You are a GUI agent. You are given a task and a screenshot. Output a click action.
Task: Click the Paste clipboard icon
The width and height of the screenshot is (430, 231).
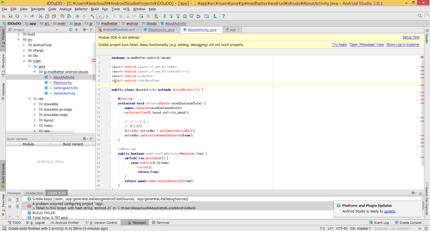click(x=54, y=16)
